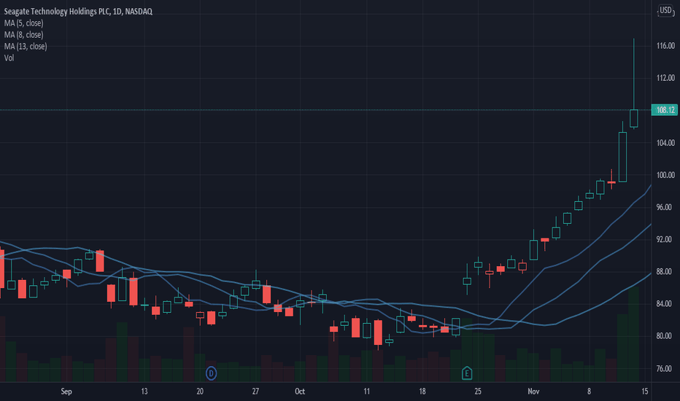
Task: Click the 11 date axis label
Action: pos(366,392)
